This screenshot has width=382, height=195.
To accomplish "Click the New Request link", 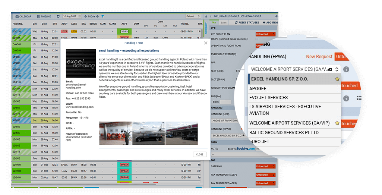I will (319, 57).
